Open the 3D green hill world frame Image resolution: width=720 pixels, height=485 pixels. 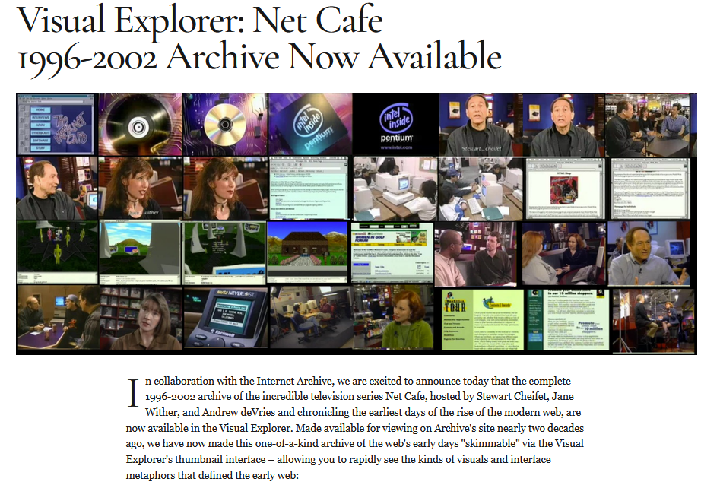click(x=140, y=252)
